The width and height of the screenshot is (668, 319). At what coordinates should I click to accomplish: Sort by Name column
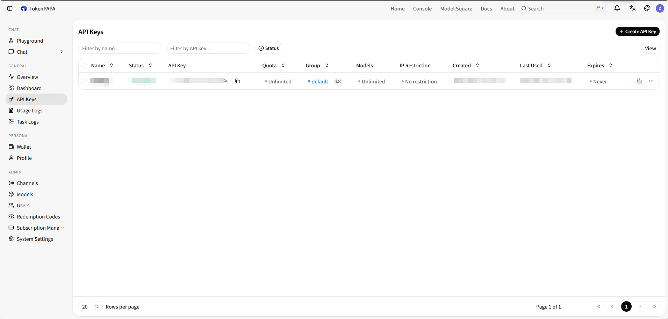coord(102,66)
